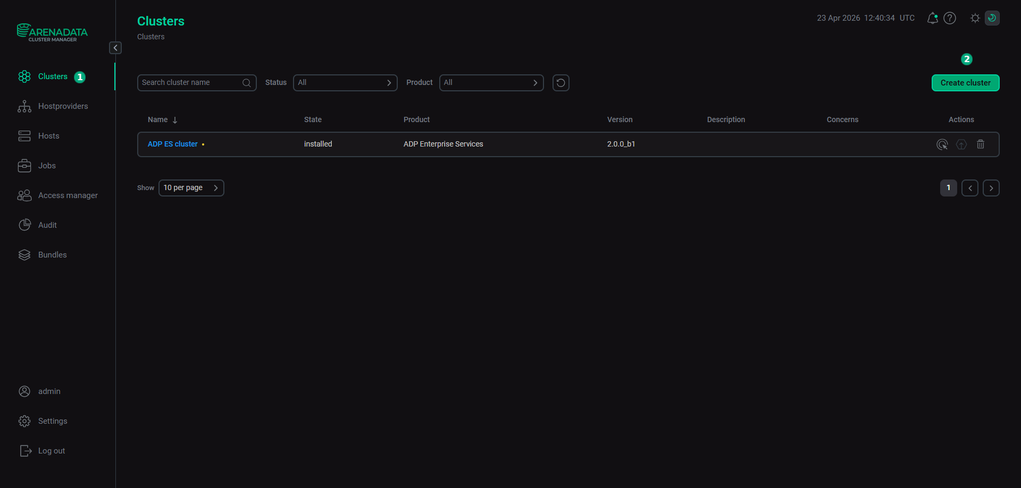Click the Hosts server icon
Screen dimensions: 1021x488
tap(24, 136)
